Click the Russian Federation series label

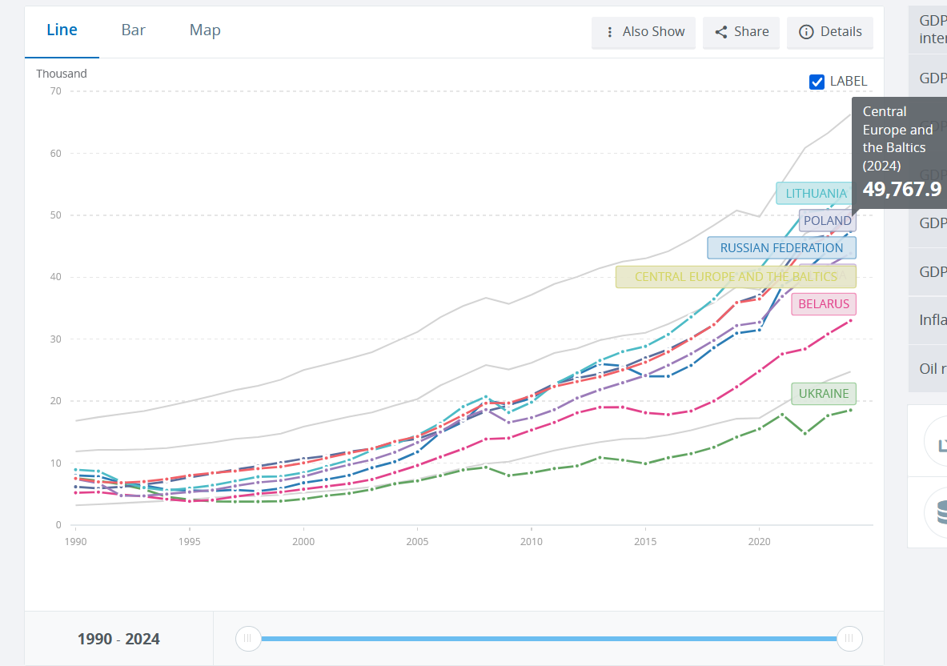coord(781,247)
